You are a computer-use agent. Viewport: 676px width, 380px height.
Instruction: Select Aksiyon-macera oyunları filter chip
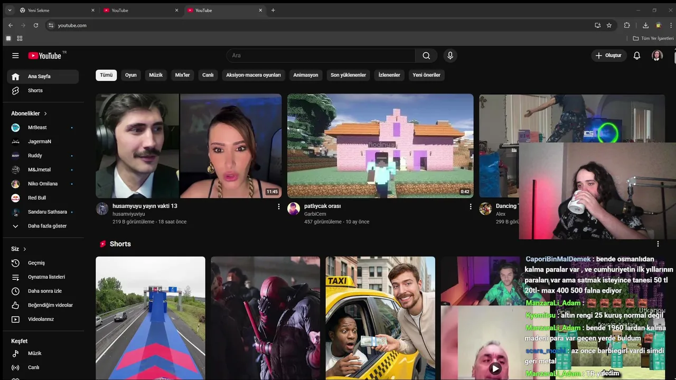[253, 75]
